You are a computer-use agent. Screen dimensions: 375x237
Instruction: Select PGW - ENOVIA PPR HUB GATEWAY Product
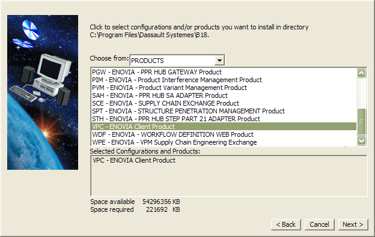coord(224,72)
